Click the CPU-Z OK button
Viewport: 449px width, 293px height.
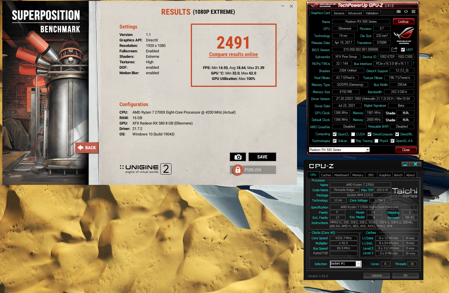tap(405, 275)
